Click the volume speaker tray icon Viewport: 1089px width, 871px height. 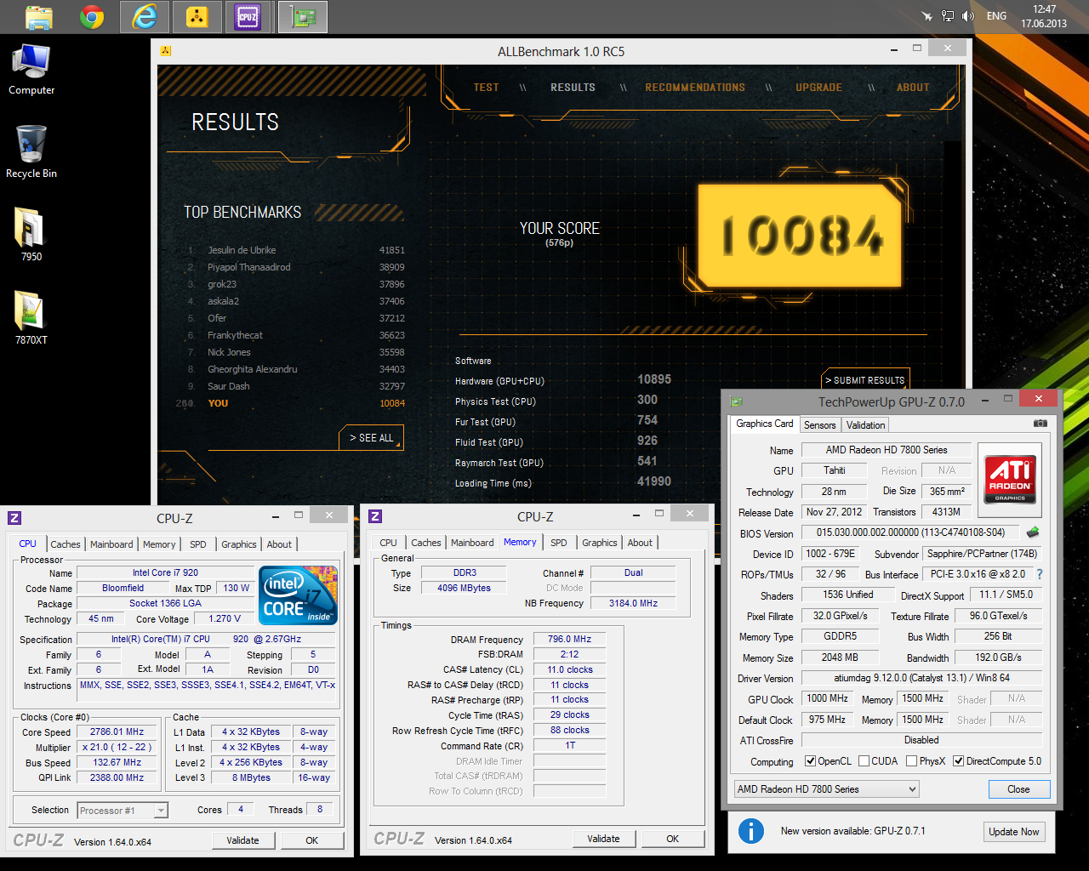[x=967, y=16]
